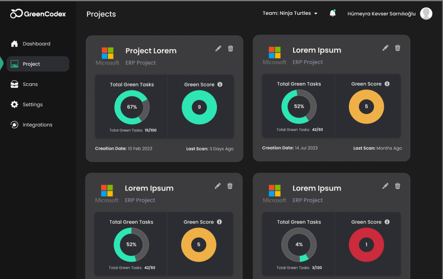Delete the Project Lorem card
Image resolution: width=443 pixels, height=279 pixels.
230,49
